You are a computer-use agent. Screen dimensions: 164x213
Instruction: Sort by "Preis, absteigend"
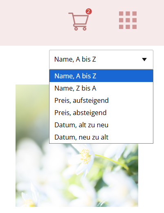coord(101,113)
